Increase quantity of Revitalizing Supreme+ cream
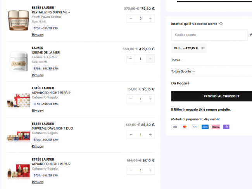 [150, 18]
